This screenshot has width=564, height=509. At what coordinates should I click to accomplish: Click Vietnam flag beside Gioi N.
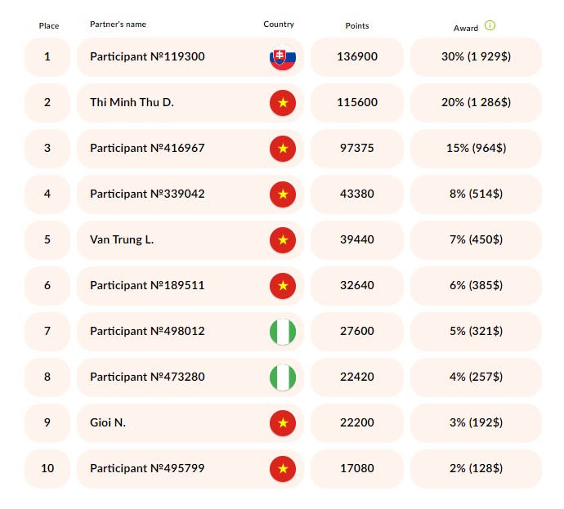283,423
